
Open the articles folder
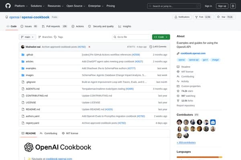(29, 62)
